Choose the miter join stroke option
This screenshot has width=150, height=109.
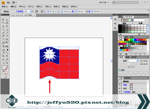141,64
